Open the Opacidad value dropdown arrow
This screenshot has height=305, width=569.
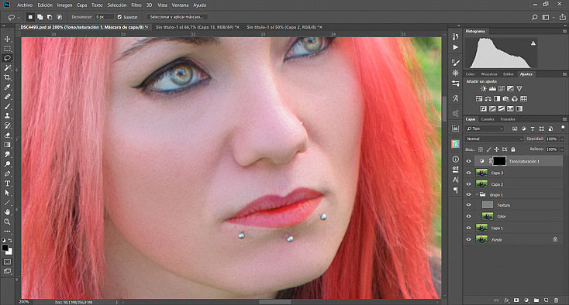tap(562, 139)
